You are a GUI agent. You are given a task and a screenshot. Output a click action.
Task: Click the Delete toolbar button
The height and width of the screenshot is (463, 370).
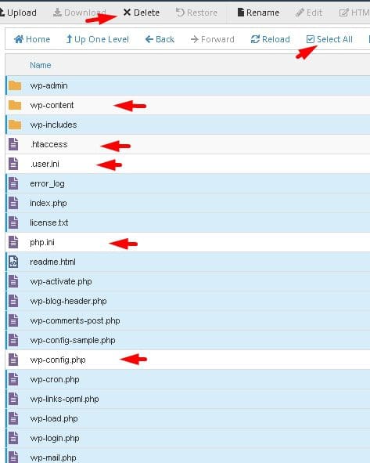pyautogui.click(x=142, y=13)
